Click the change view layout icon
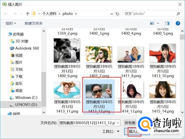 coord(152,24)
